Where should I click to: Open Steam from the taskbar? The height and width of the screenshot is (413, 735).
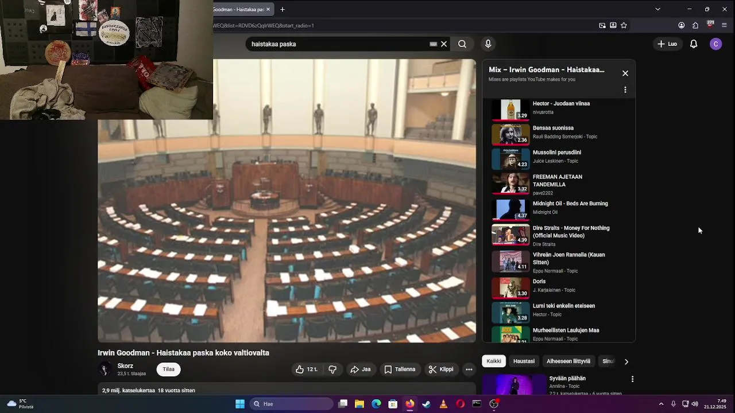tap(426, 404)
